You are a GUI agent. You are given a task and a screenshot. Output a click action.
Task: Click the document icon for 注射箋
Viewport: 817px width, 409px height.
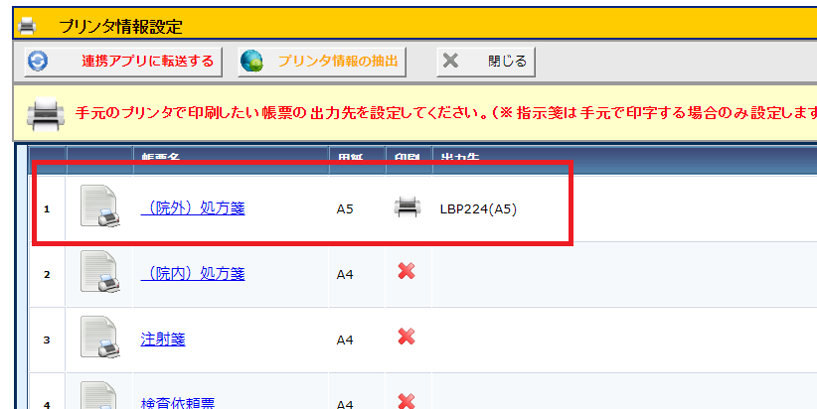[x=100, y=338]
